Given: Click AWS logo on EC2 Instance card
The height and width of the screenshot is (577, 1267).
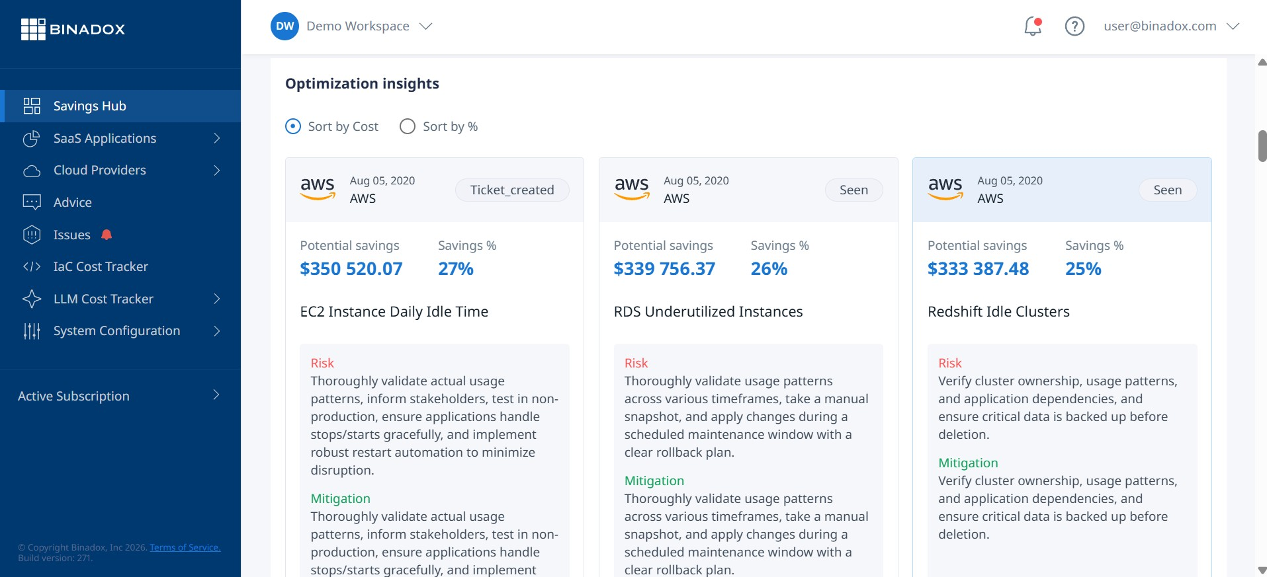Looking at the screenshot, I should pos(318,188).
